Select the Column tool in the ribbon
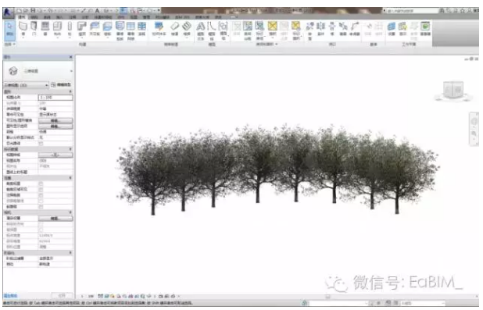Viewport: 483px width, 310px height. click(x=70, y=29)
